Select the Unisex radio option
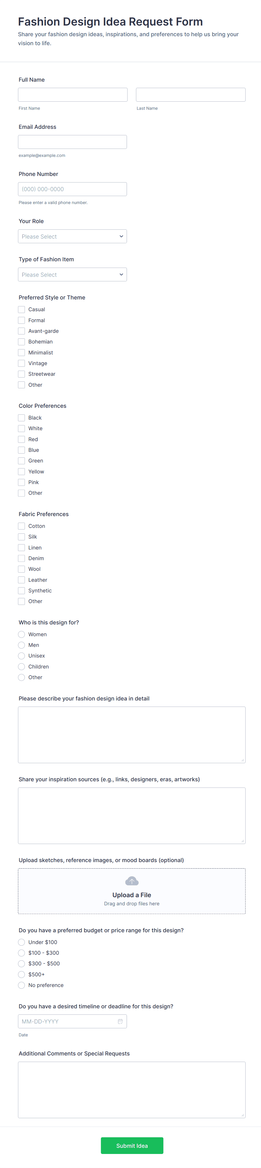This screenshot has width=261, height=1168. pyautogui.click(x=21, y=656)
